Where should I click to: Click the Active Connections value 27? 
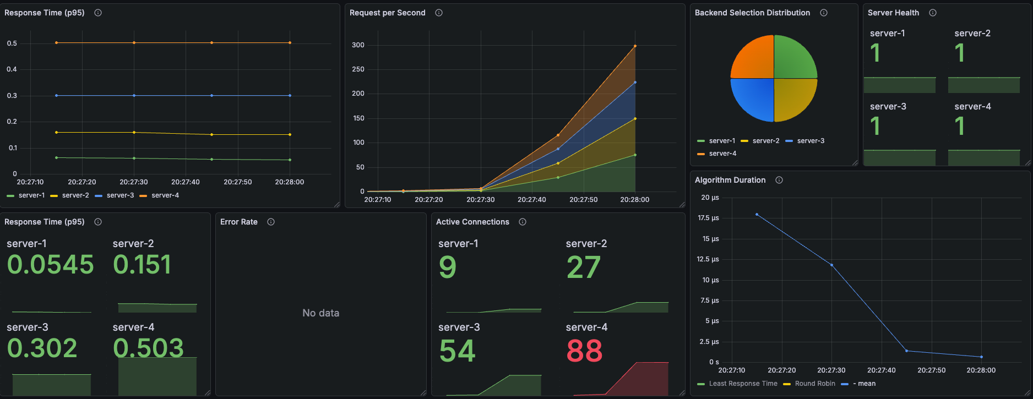pos(584,267)
